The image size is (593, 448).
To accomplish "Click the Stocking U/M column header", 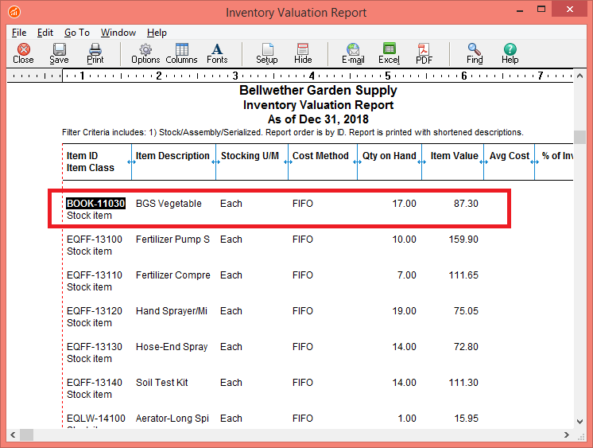I will (250, 156).
